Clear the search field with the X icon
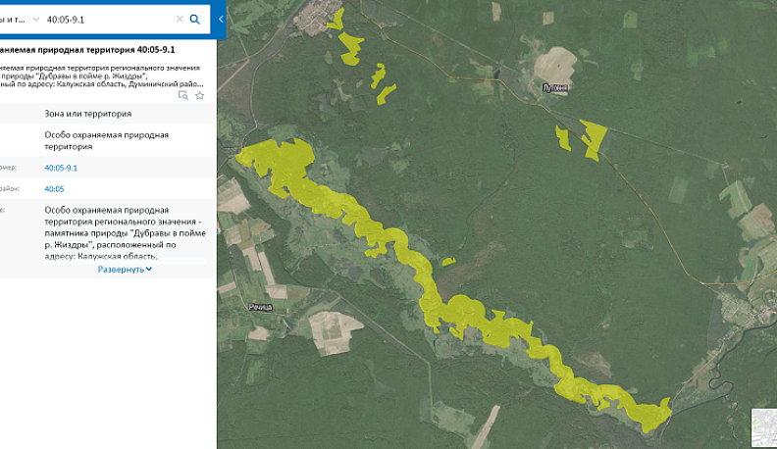The image size is (777, 449). pyautogui.click(x=179, y=19)
